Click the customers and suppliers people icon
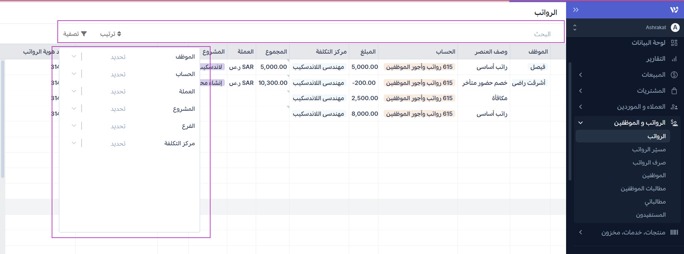 [x=674, y=107]
